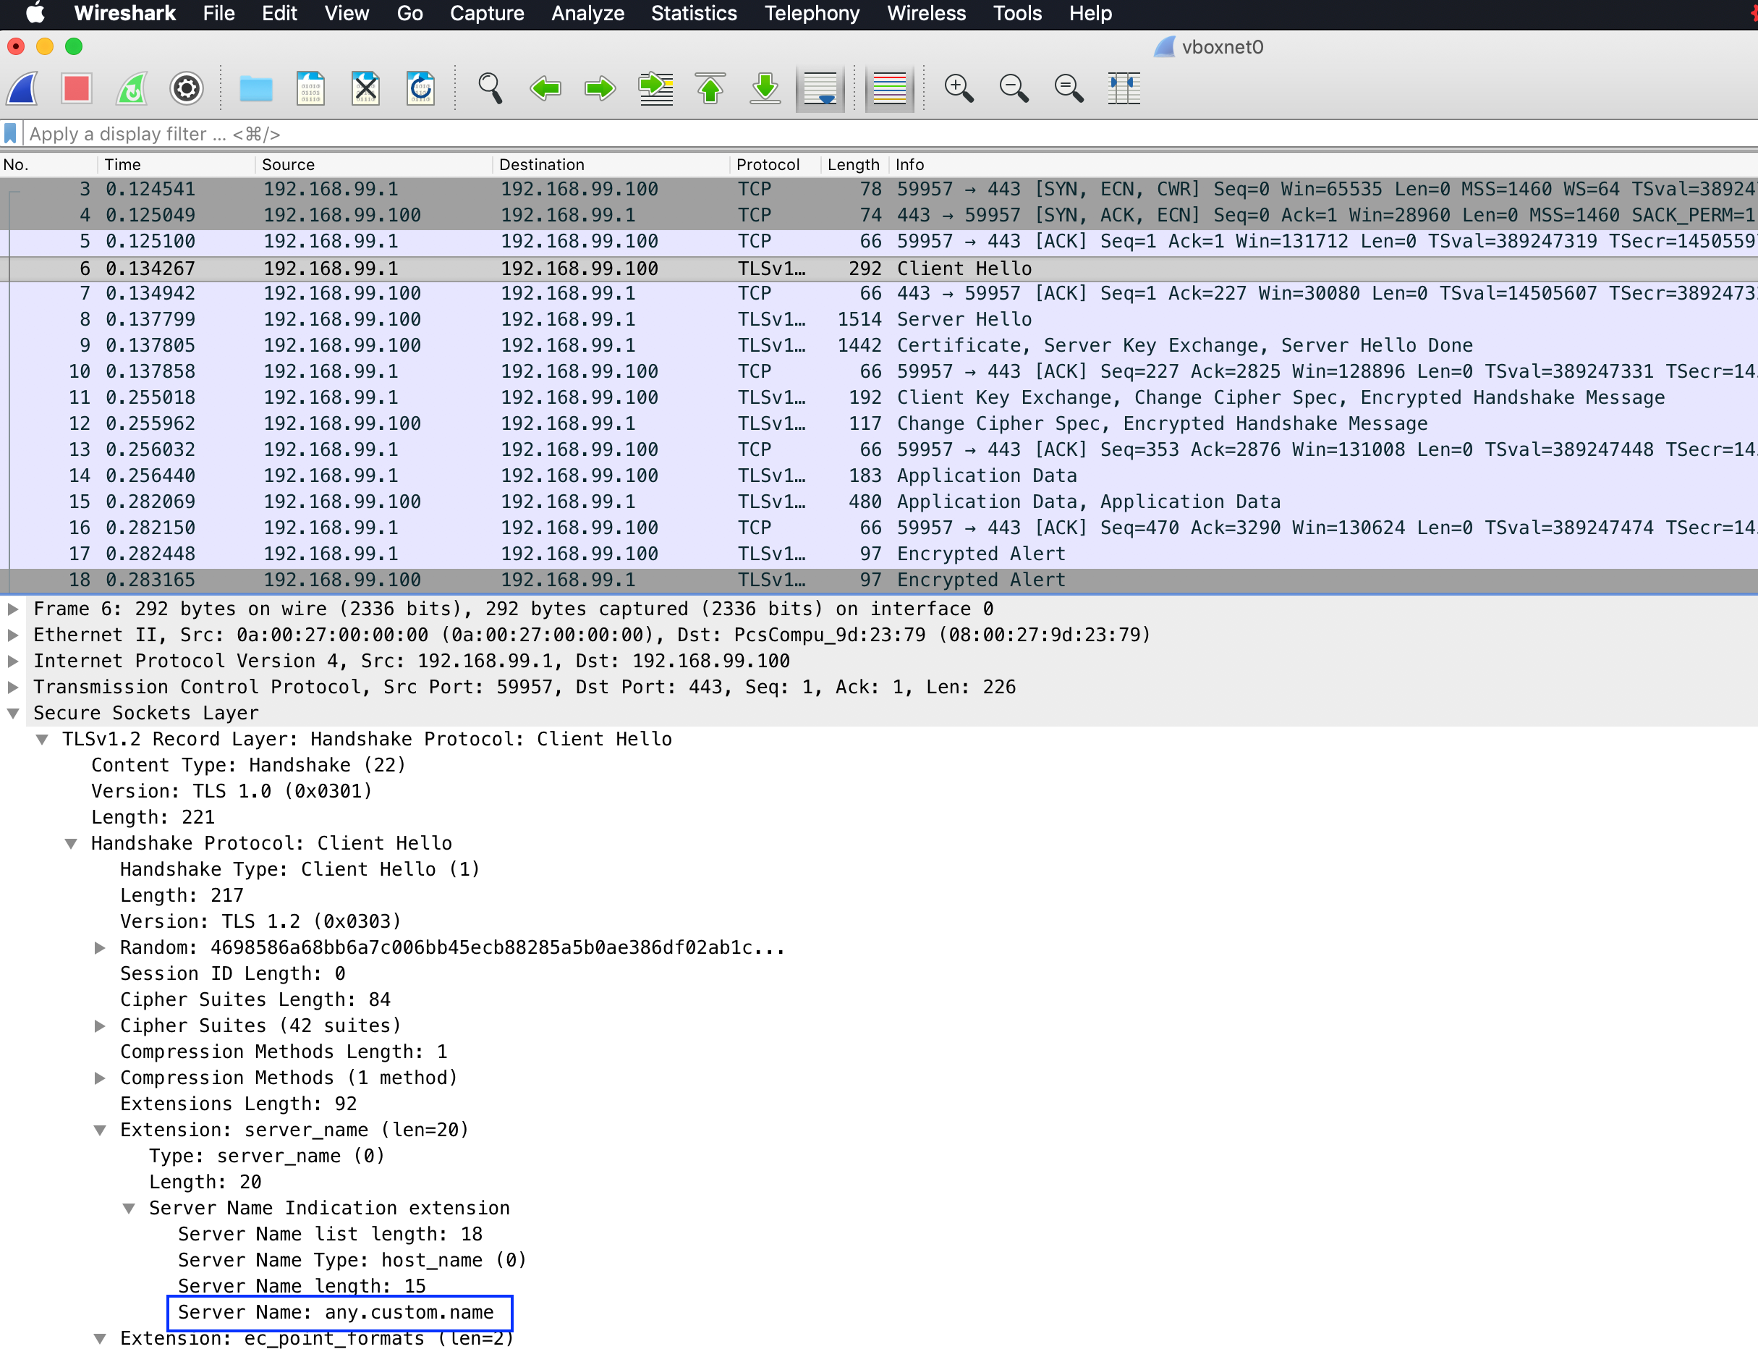Sort packets by Destination column
Screen dimensions: 1758x1349
612,164
